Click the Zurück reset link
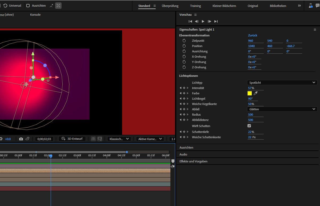The height and width of the screenshot is (206, 320). tap(253, 35)
